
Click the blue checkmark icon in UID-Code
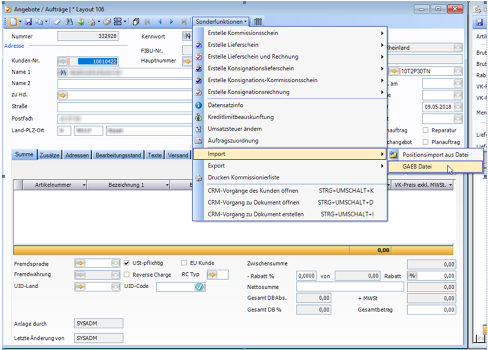click(200, 287)
